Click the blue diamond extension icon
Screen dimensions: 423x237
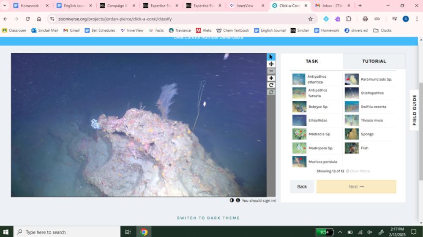click(326, 19)
